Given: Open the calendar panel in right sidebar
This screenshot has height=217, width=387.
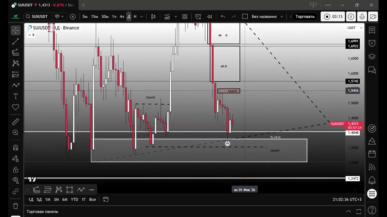Looking at the screenshot, I should 372,154.
